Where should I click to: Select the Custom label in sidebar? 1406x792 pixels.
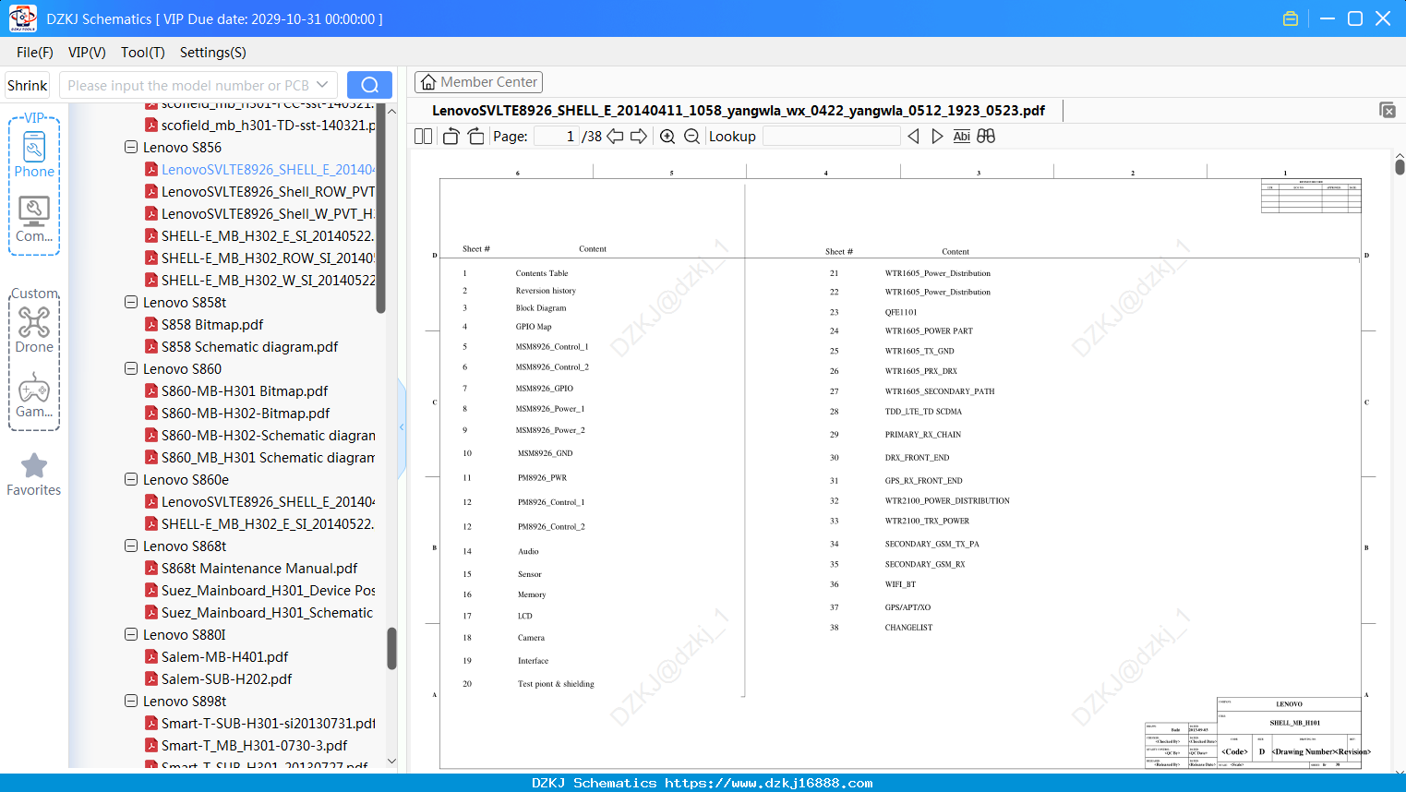click(34, 294)
